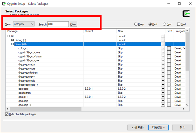
Task: Click the Cygwin logo in the title bar
Action: coord(4,4)
